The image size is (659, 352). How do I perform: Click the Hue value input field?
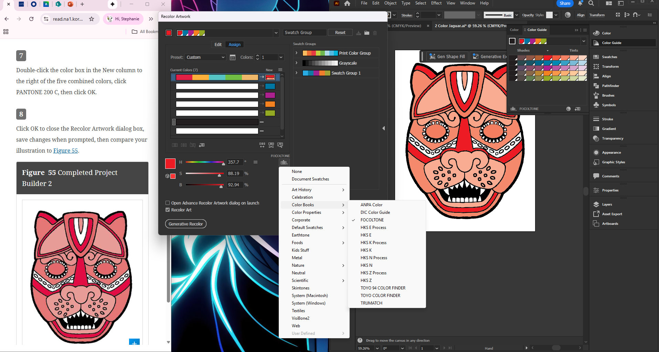click(234, 162)
